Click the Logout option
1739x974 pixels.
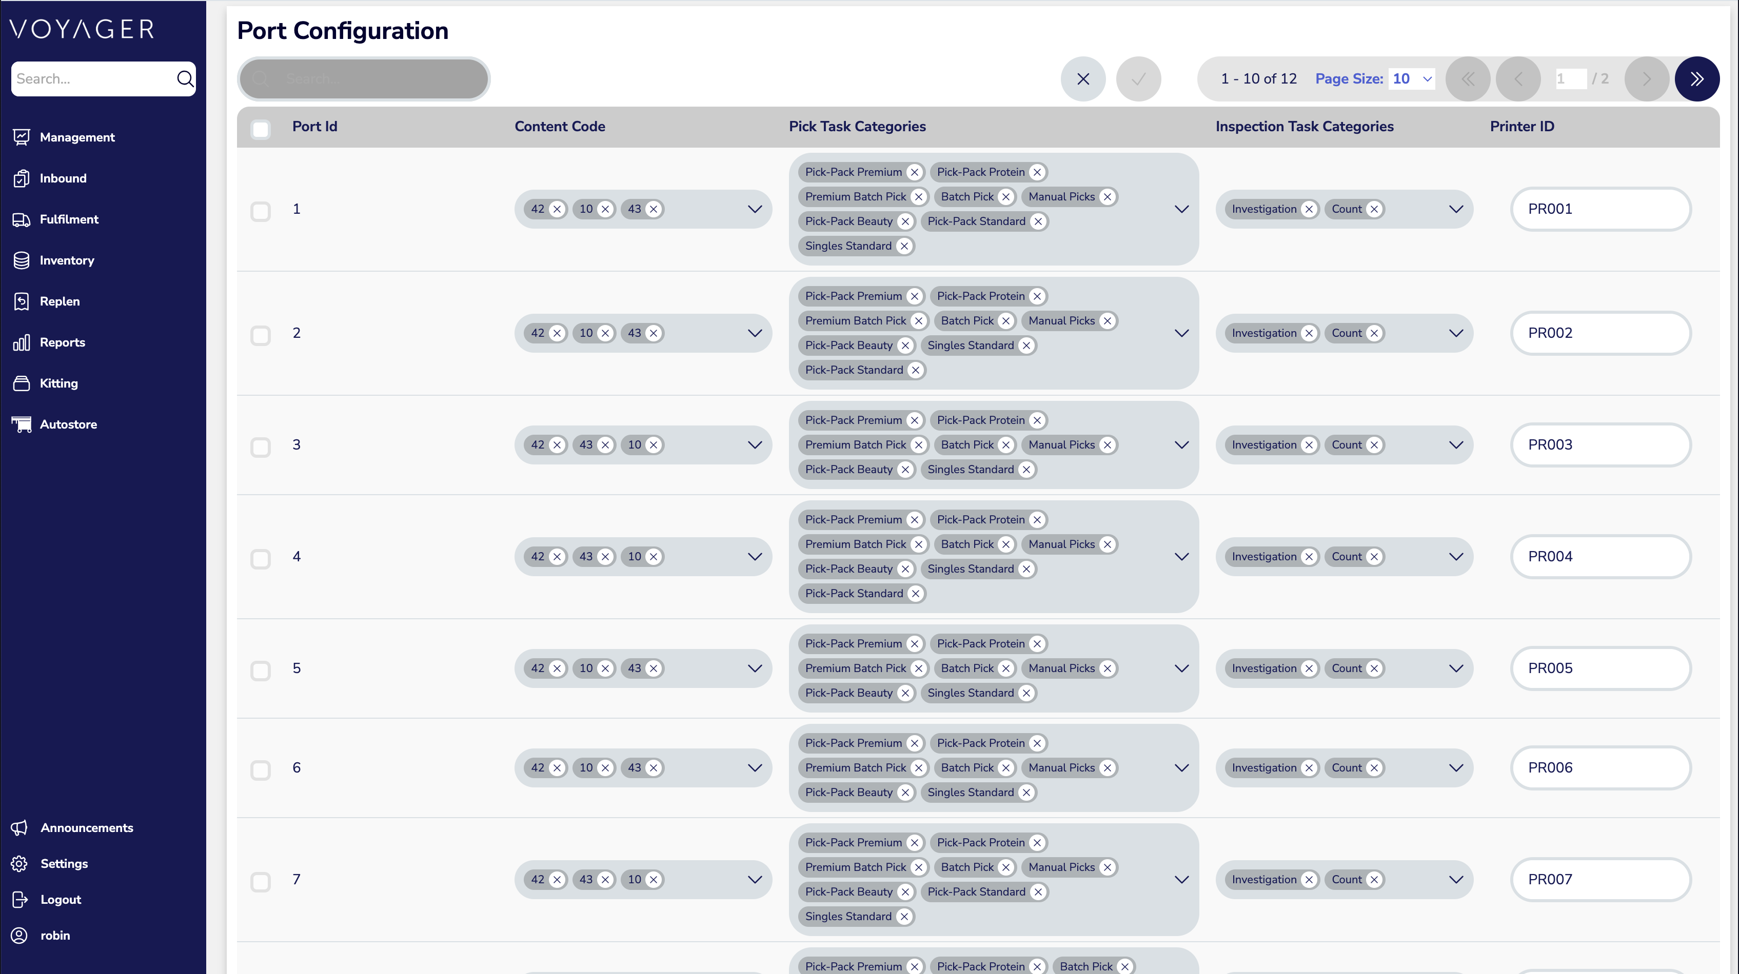coord(60,899)
